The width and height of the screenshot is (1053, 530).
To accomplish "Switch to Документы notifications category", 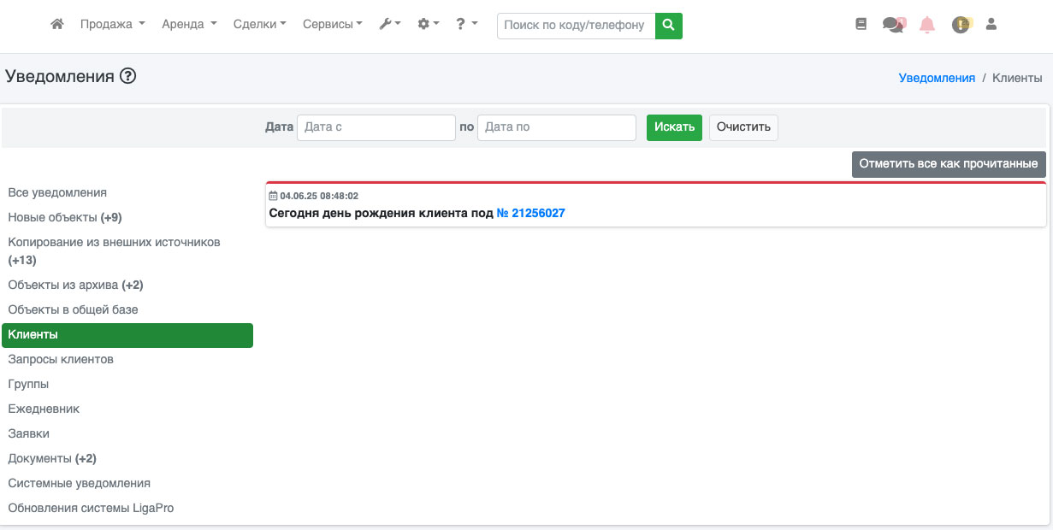I will pos(52,458).
